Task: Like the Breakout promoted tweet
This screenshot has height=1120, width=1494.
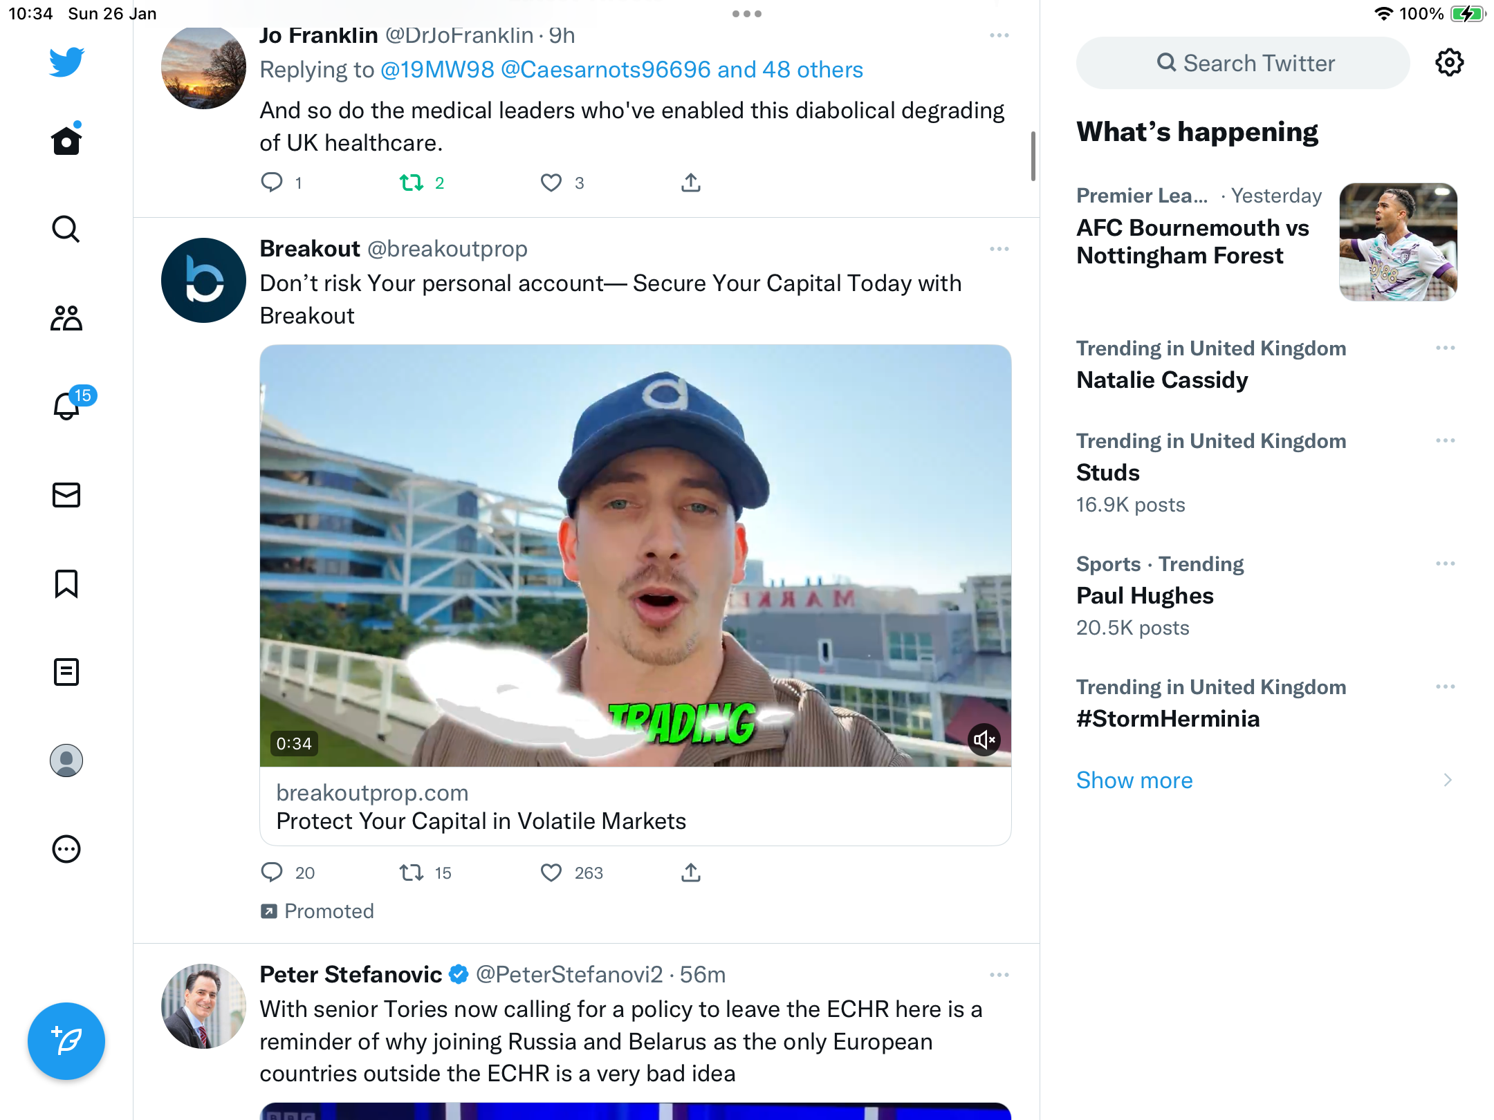Action: pyautogui.click(x=551, y=872)
